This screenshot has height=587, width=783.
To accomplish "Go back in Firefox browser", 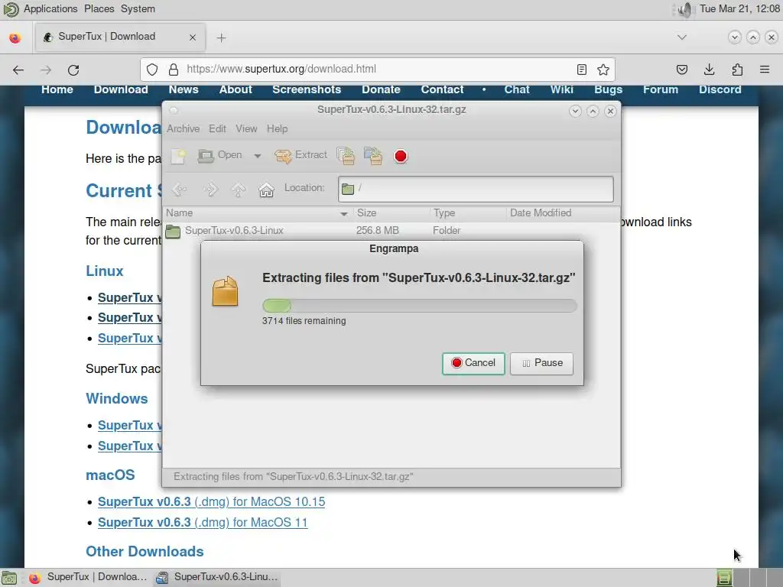I will pyautogui.click(x=18, y=70).
